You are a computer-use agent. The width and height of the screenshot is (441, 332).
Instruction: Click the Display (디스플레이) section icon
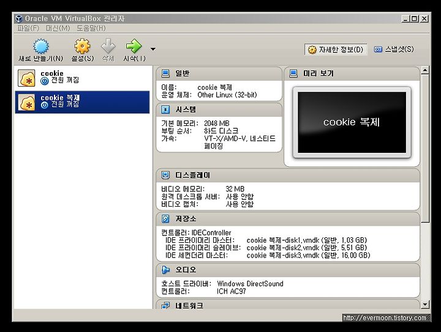[x=165, y=175]
